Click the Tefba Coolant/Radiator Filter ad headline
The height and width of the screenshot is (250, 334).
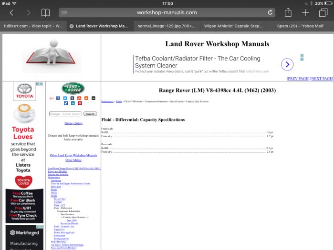pos(198,62)
